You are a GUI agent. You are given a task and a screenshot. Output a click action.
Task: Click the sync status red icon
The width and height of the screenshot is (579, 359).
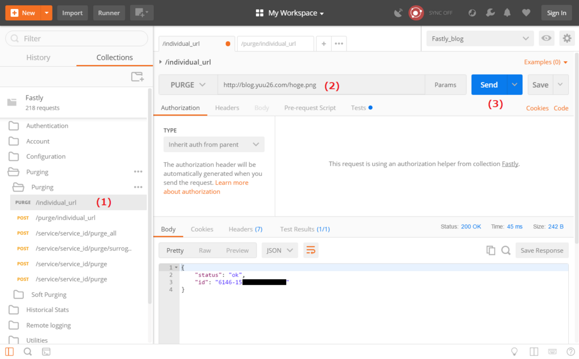[416, 13]
